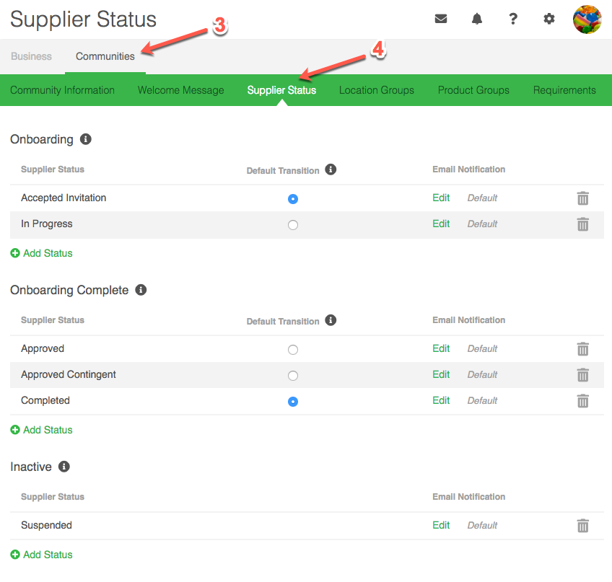
Task: Switch to the Business tab
Action: tap(31, 56)
